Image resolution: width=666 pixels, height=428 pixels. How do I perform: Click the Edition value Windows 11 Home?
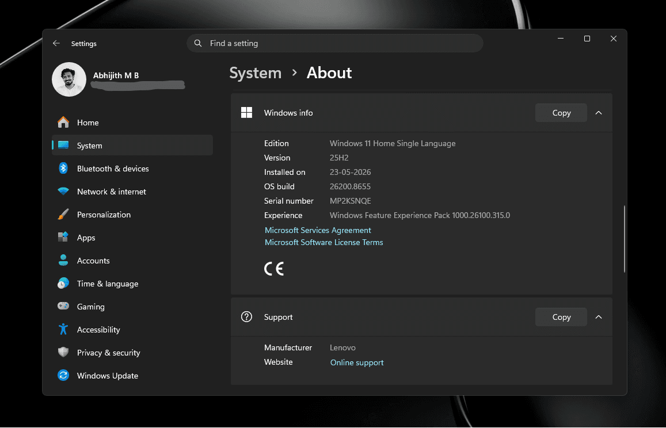click(x=393, y=143)
